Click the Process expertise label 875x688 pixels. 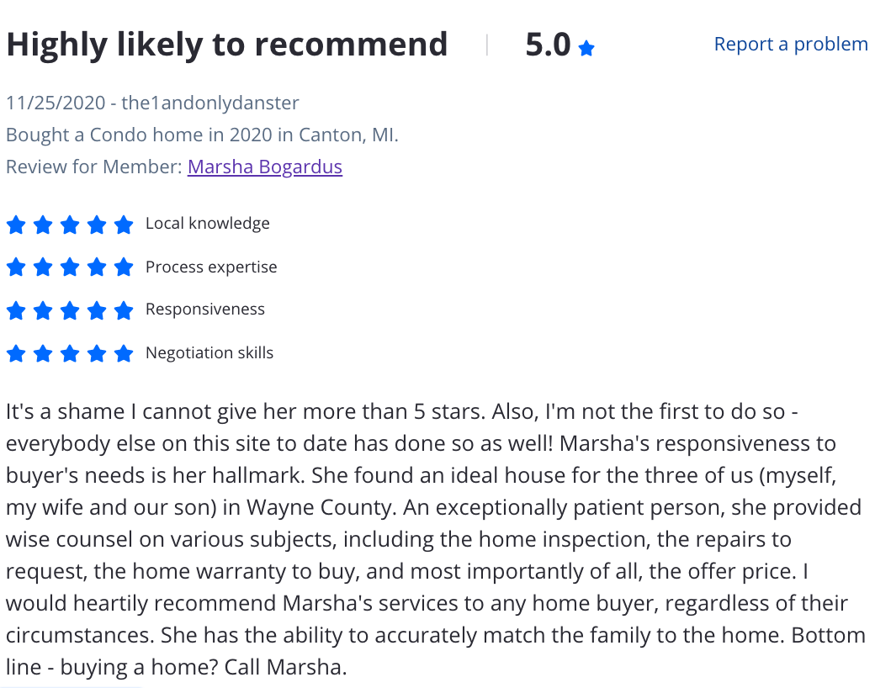tap(211, 267)
